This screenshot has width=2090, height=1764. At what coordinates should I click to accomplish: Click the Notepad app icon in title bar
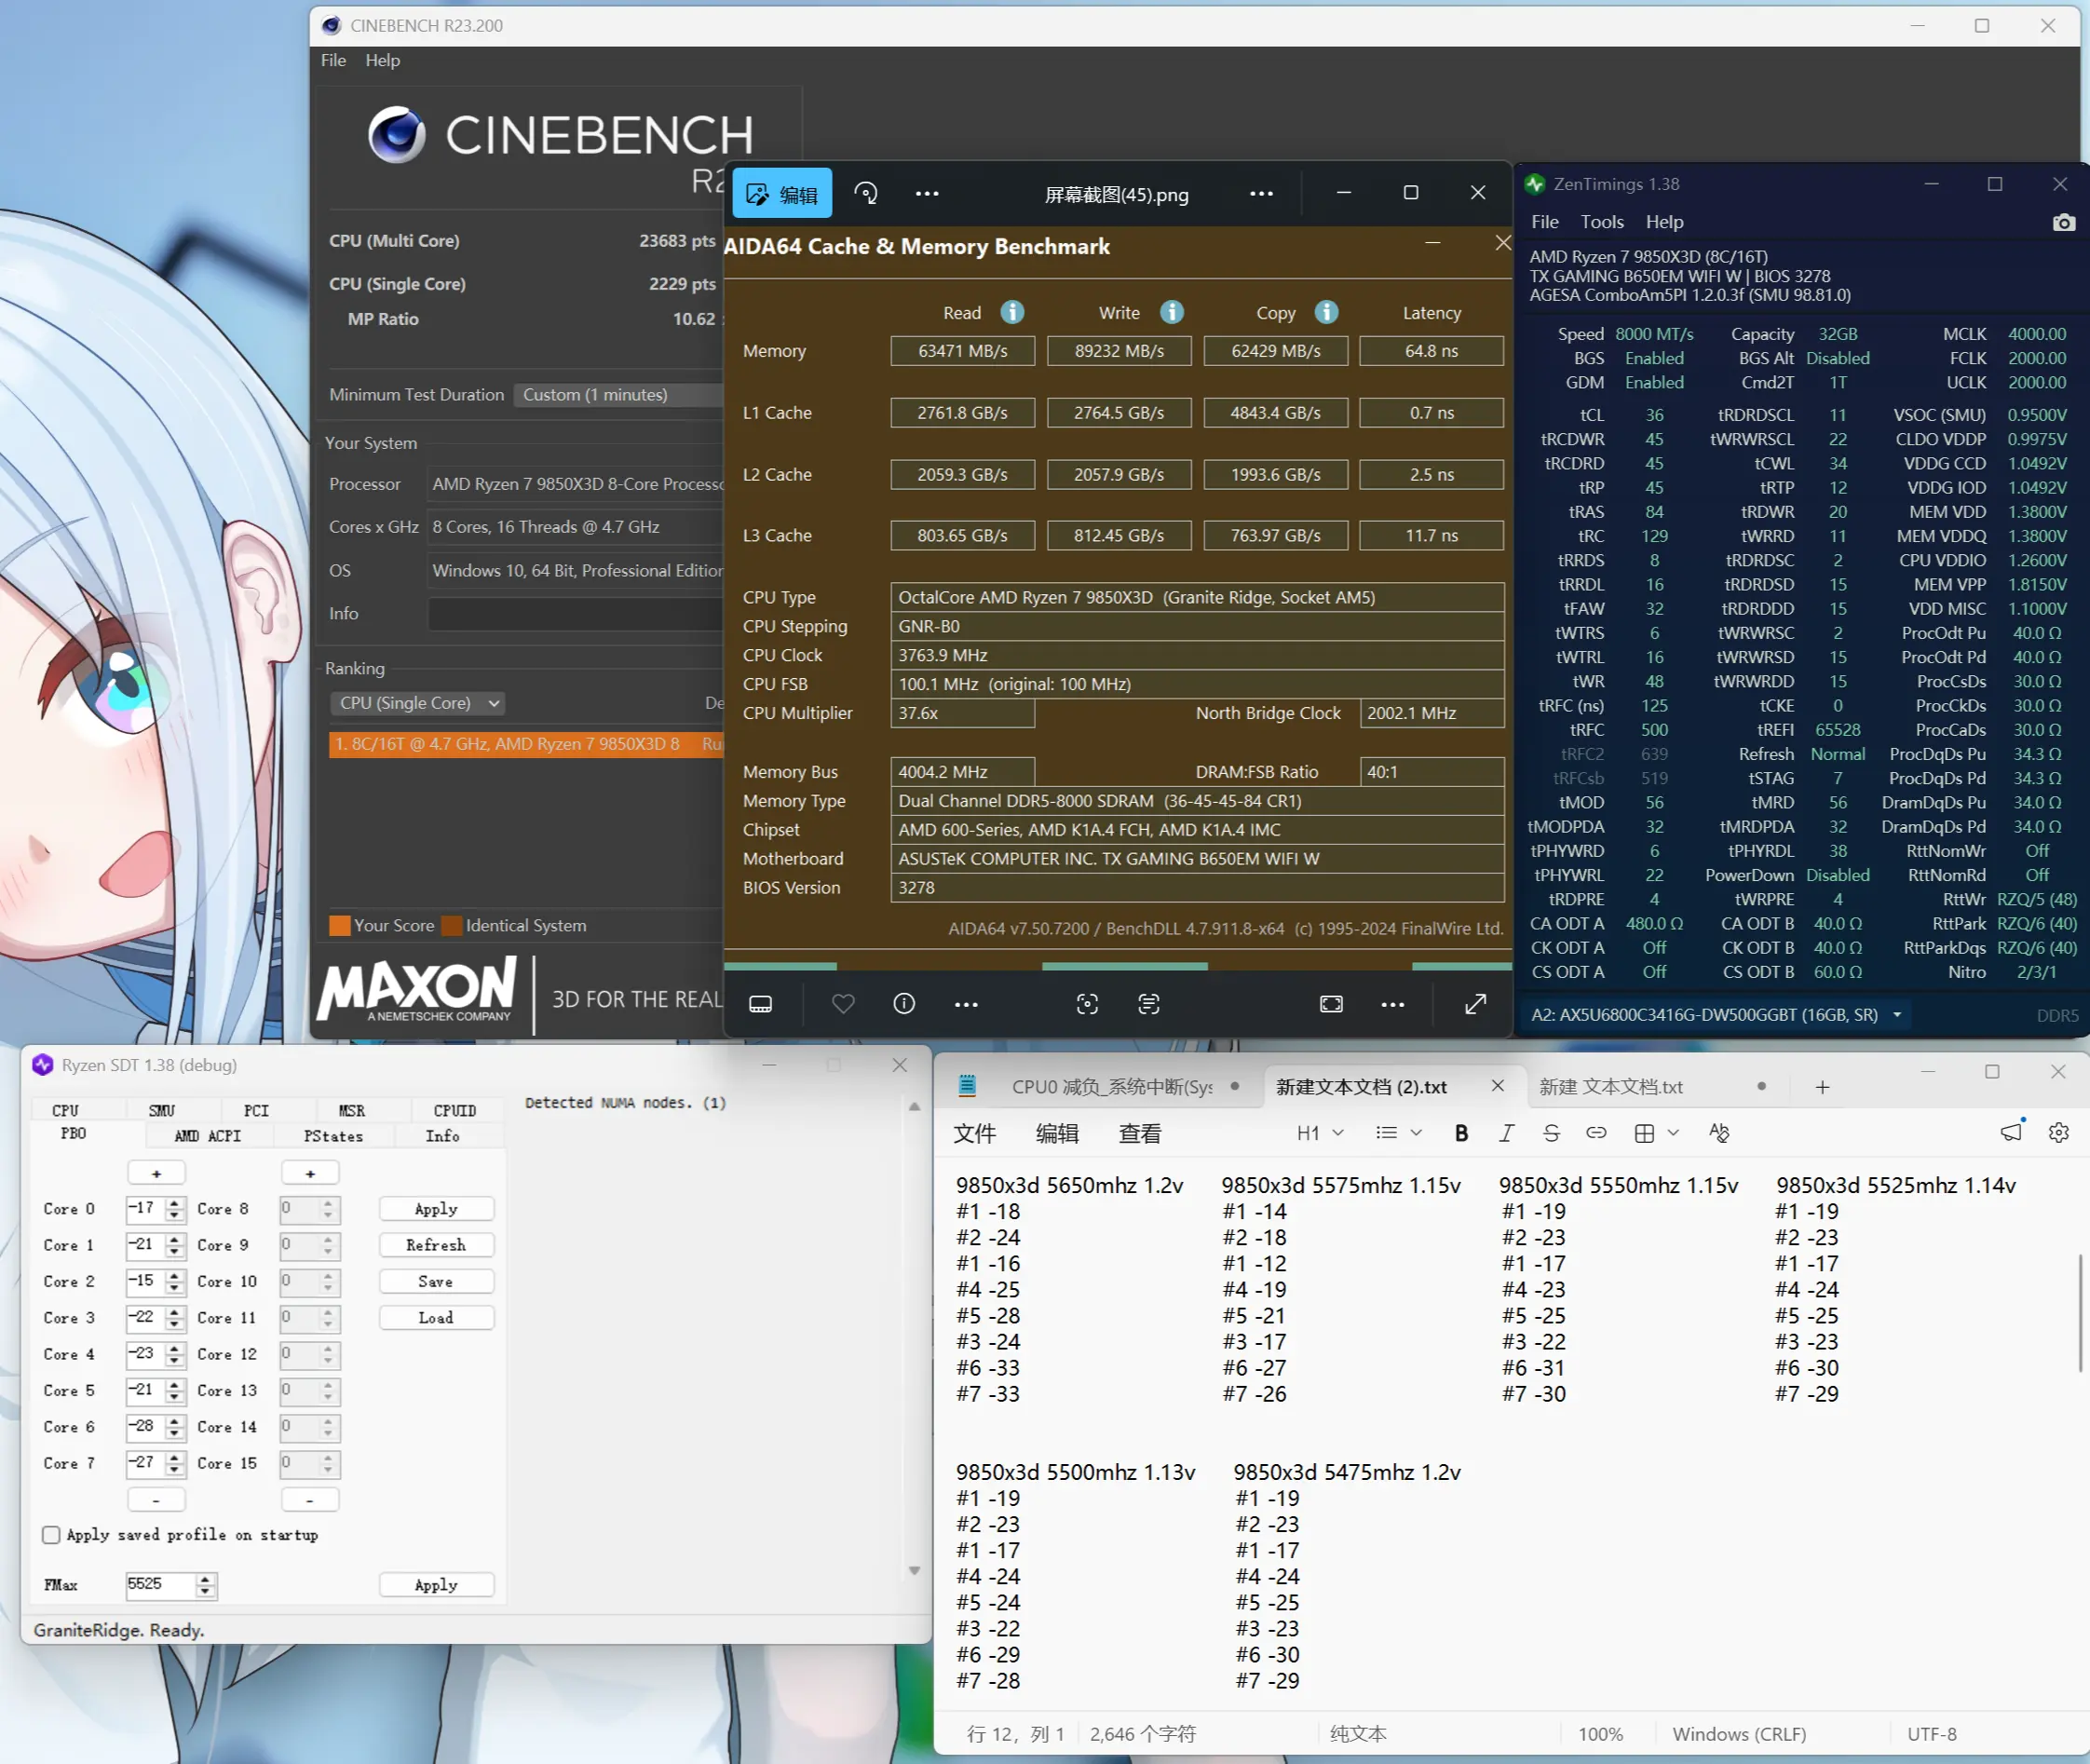[967, 1085]
